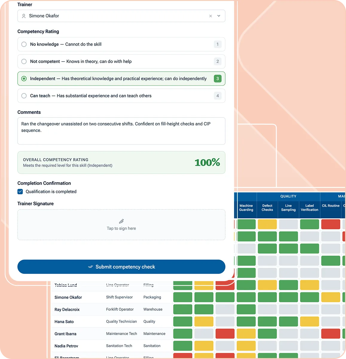Viewport: 346px width, 359px height.
Task: Select the Defect Checks column header
Action: (267, 208)
